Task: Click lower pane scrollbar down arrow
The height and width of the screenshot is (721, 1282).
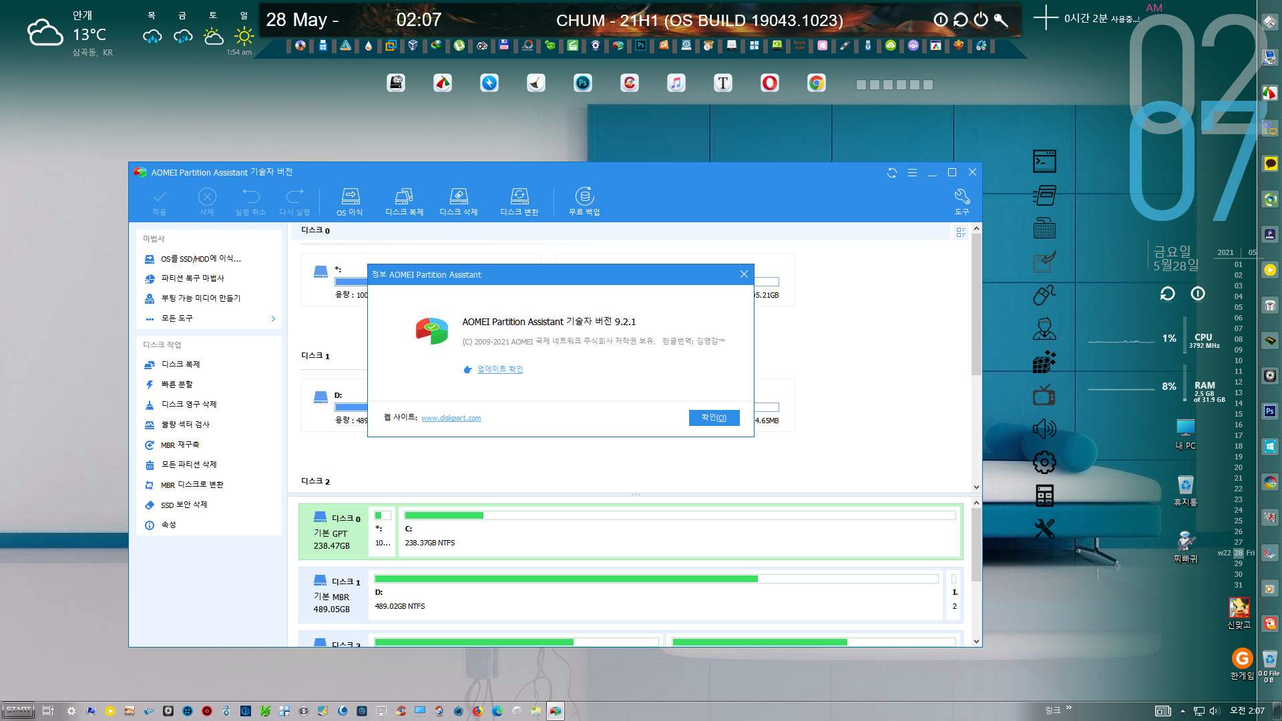Action: point(976,642)
